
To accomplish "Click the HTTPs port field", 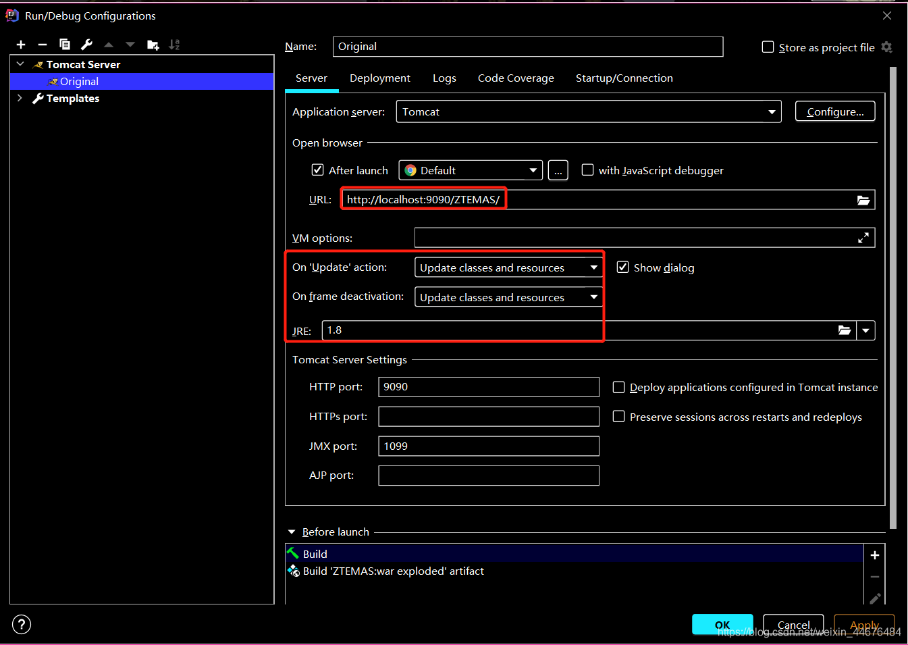I will click(489, 417).
